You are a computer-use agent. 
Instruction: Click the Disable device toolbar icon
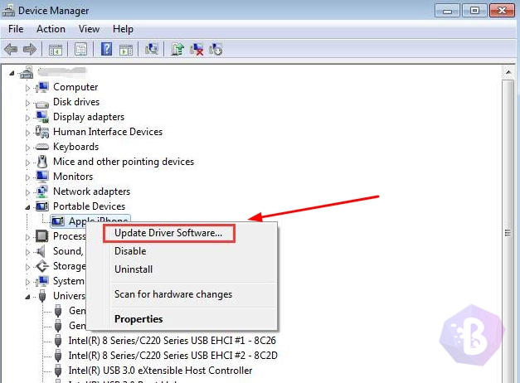[216, 49]
